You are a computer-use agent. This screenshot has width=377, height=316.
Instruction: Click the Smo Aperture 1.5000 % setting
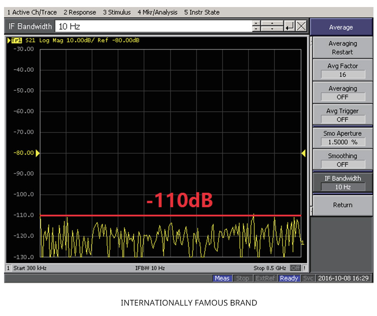click(342, 137)
